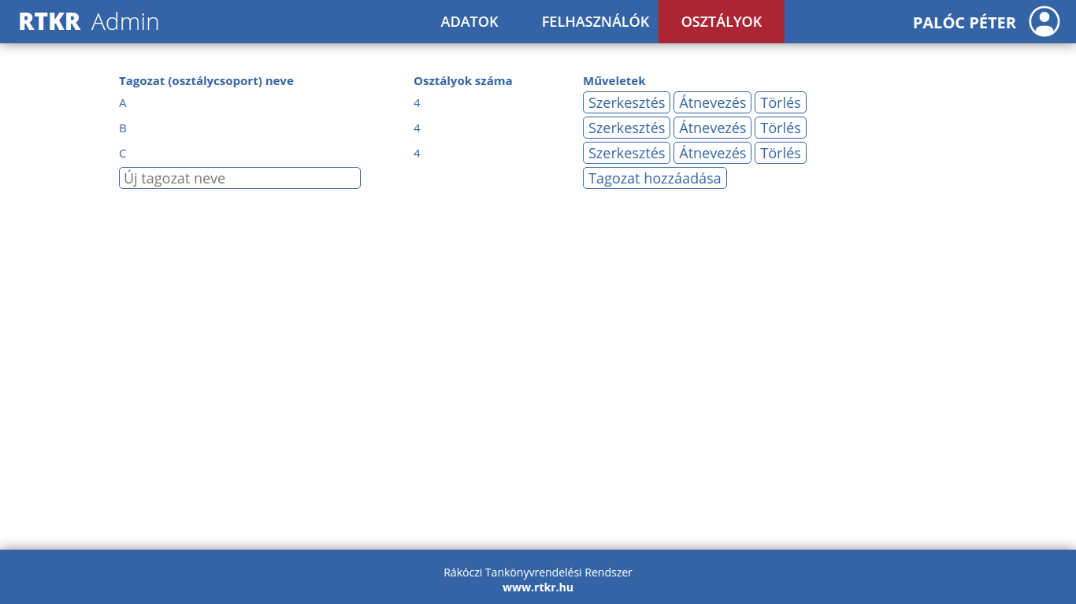Open the ADATOK tab
The width and height of the screenshot is (1076, 604).
[469, 21]
